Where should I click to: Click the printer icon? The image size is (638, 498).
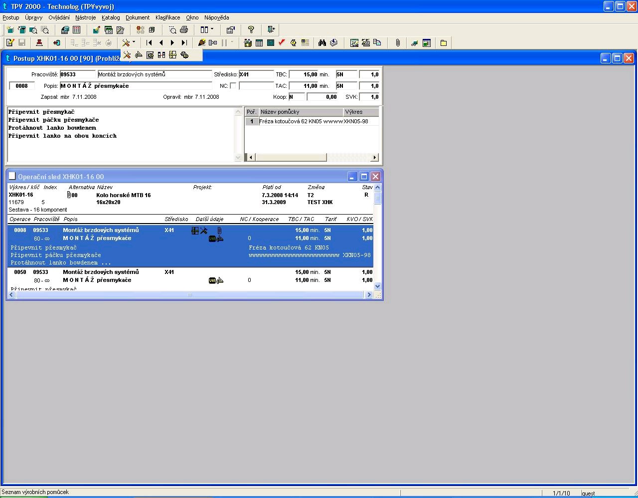point(184,30)
